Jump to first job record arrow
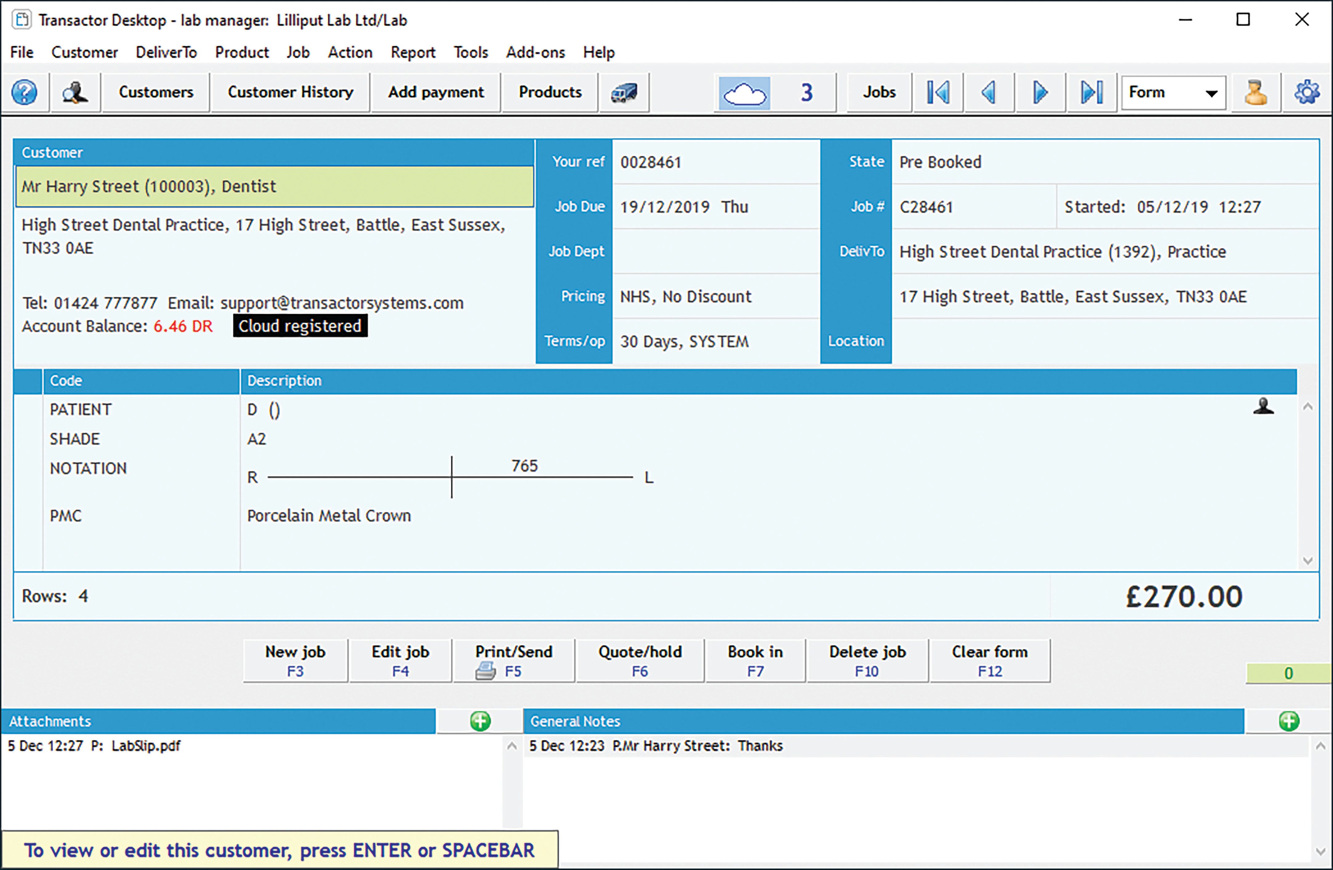The image size is (1333, 870). [938, 92]
